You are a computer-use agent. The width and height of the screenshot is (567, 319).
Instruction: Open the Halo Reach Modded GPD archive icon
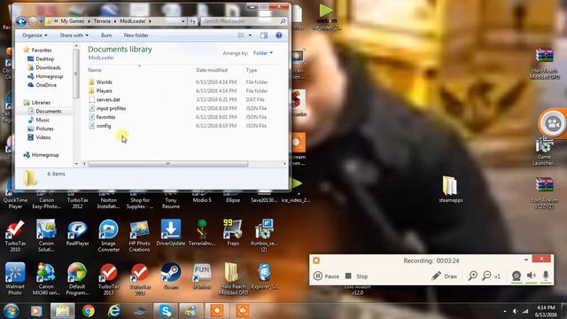click(545, 64)
